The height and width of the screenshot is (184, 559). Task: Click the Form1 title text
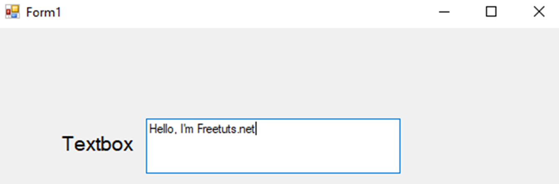point(43,12)
